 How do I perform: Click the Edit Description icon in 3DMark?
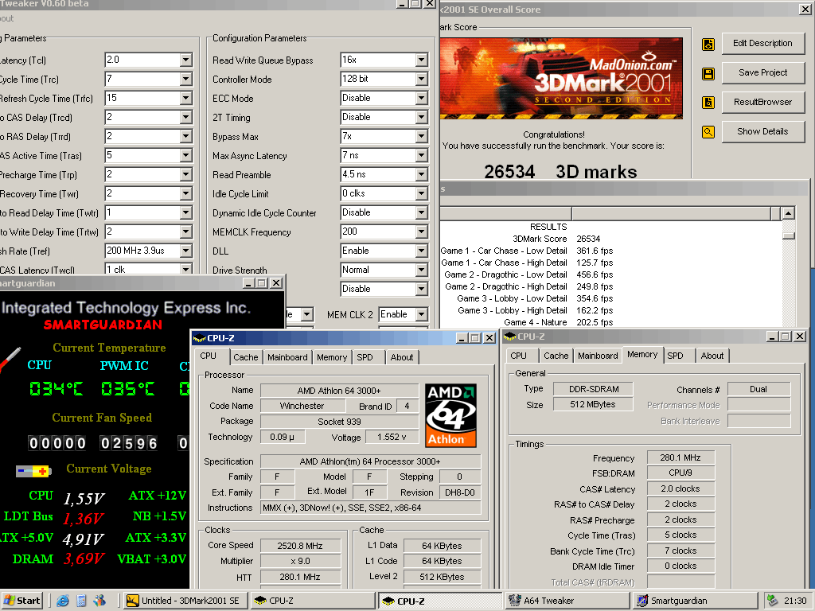708,45
